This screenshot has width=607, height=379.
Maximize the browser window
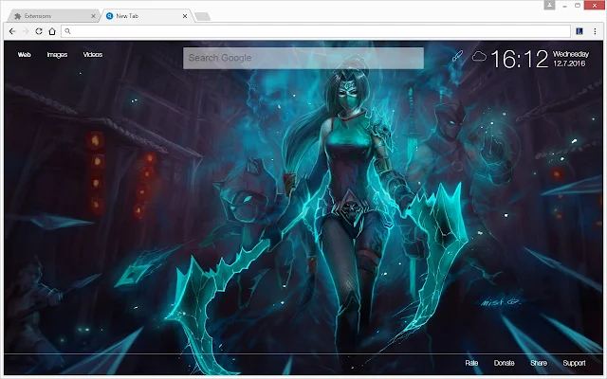click(x=578, y=6)
